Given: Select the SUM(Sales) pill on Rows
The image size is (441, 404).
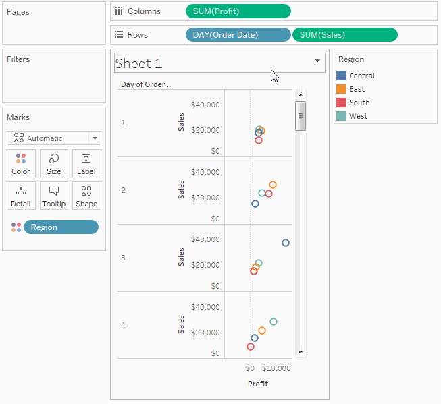Looking at the screenshot, I should pyautogui.click(x=345, y=35).
